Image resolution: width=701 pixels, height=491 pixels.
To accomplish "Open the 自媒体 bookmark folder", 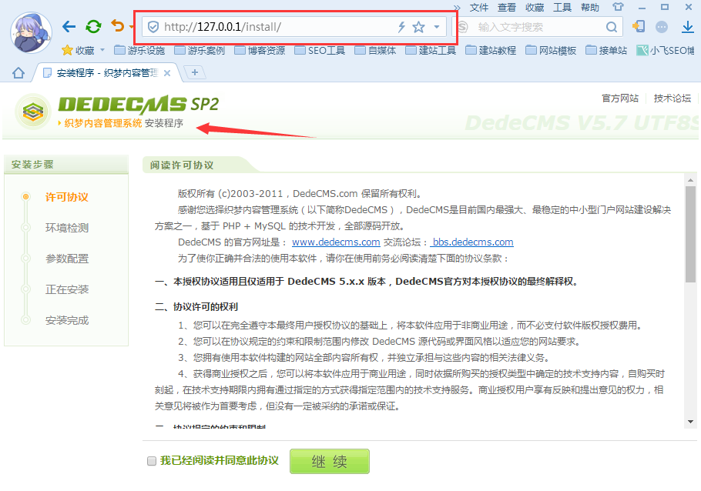I will (375, 51).
